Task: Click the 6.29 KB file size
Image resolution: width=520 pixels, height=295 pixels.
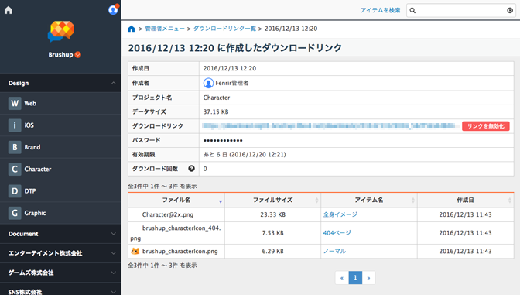Action: 273,251
